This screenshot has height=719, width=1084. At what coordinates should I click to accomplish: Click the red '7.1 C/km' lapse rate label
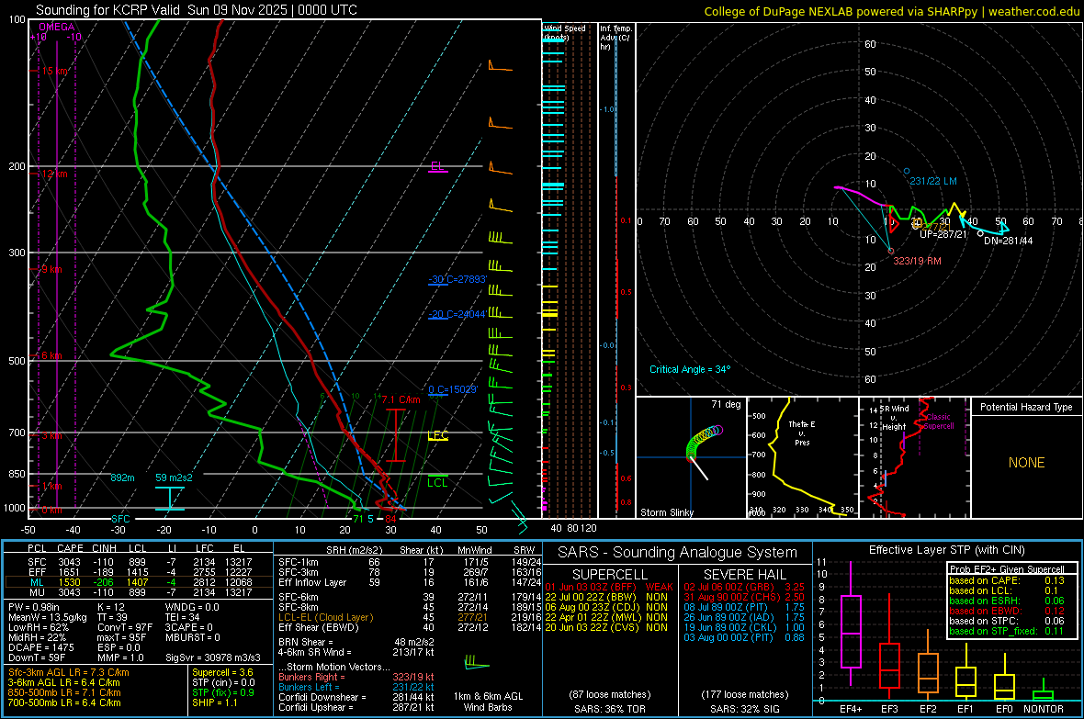click(401, 399)
